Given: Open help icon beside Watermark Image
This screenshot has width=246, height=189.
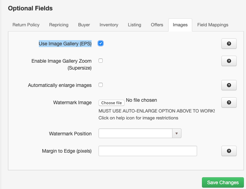Looking at the screenshot, I should [229, 102].
